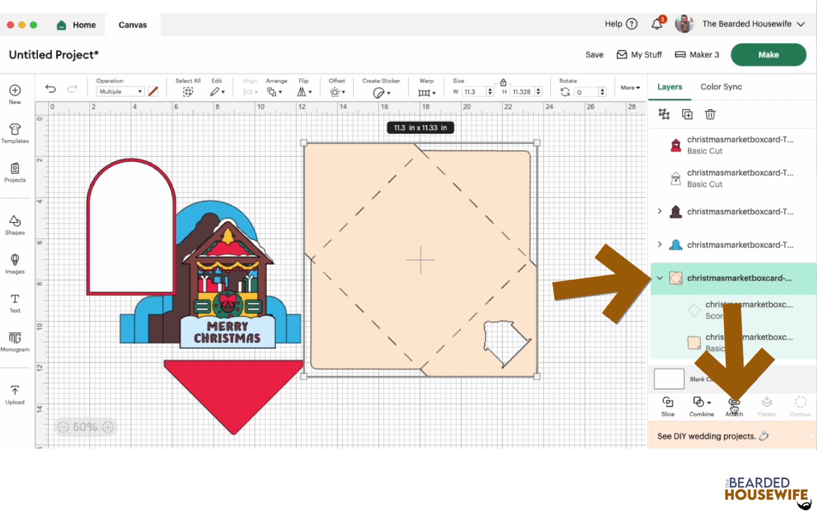This screenshot has height=519, width=817.
Task: Expand the brown house layer group
Action: [x=659, y=211]
